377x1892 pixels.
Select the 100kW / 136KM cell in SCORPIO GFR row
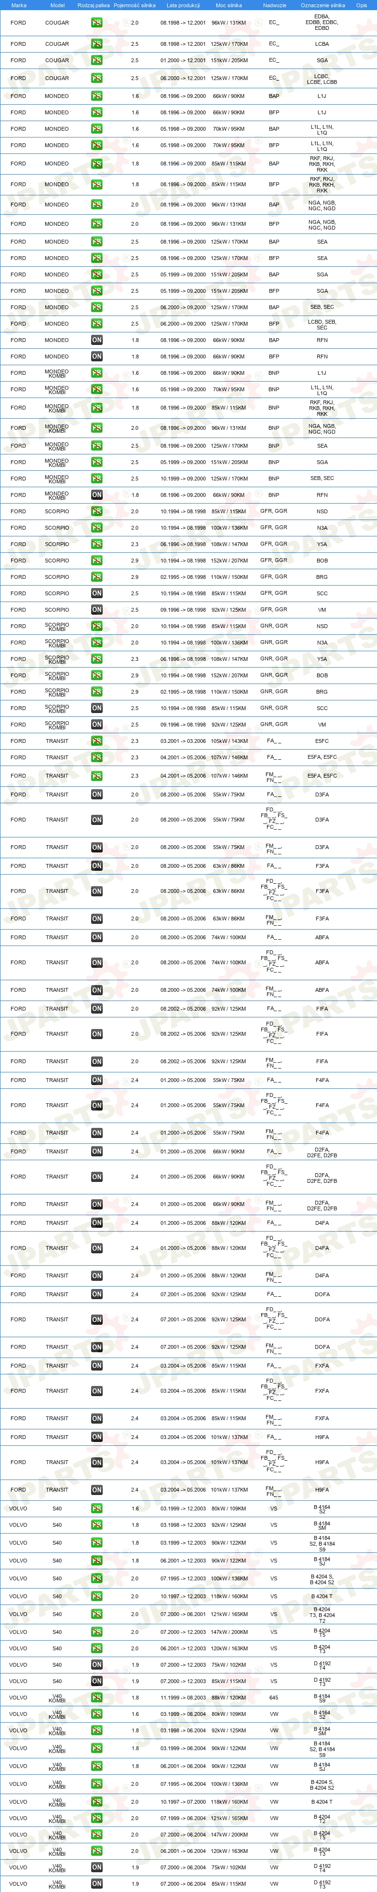click(x=229, y=527)
